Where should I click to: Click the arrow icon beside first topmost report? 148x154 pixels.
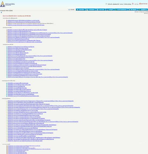click(7, 21)
